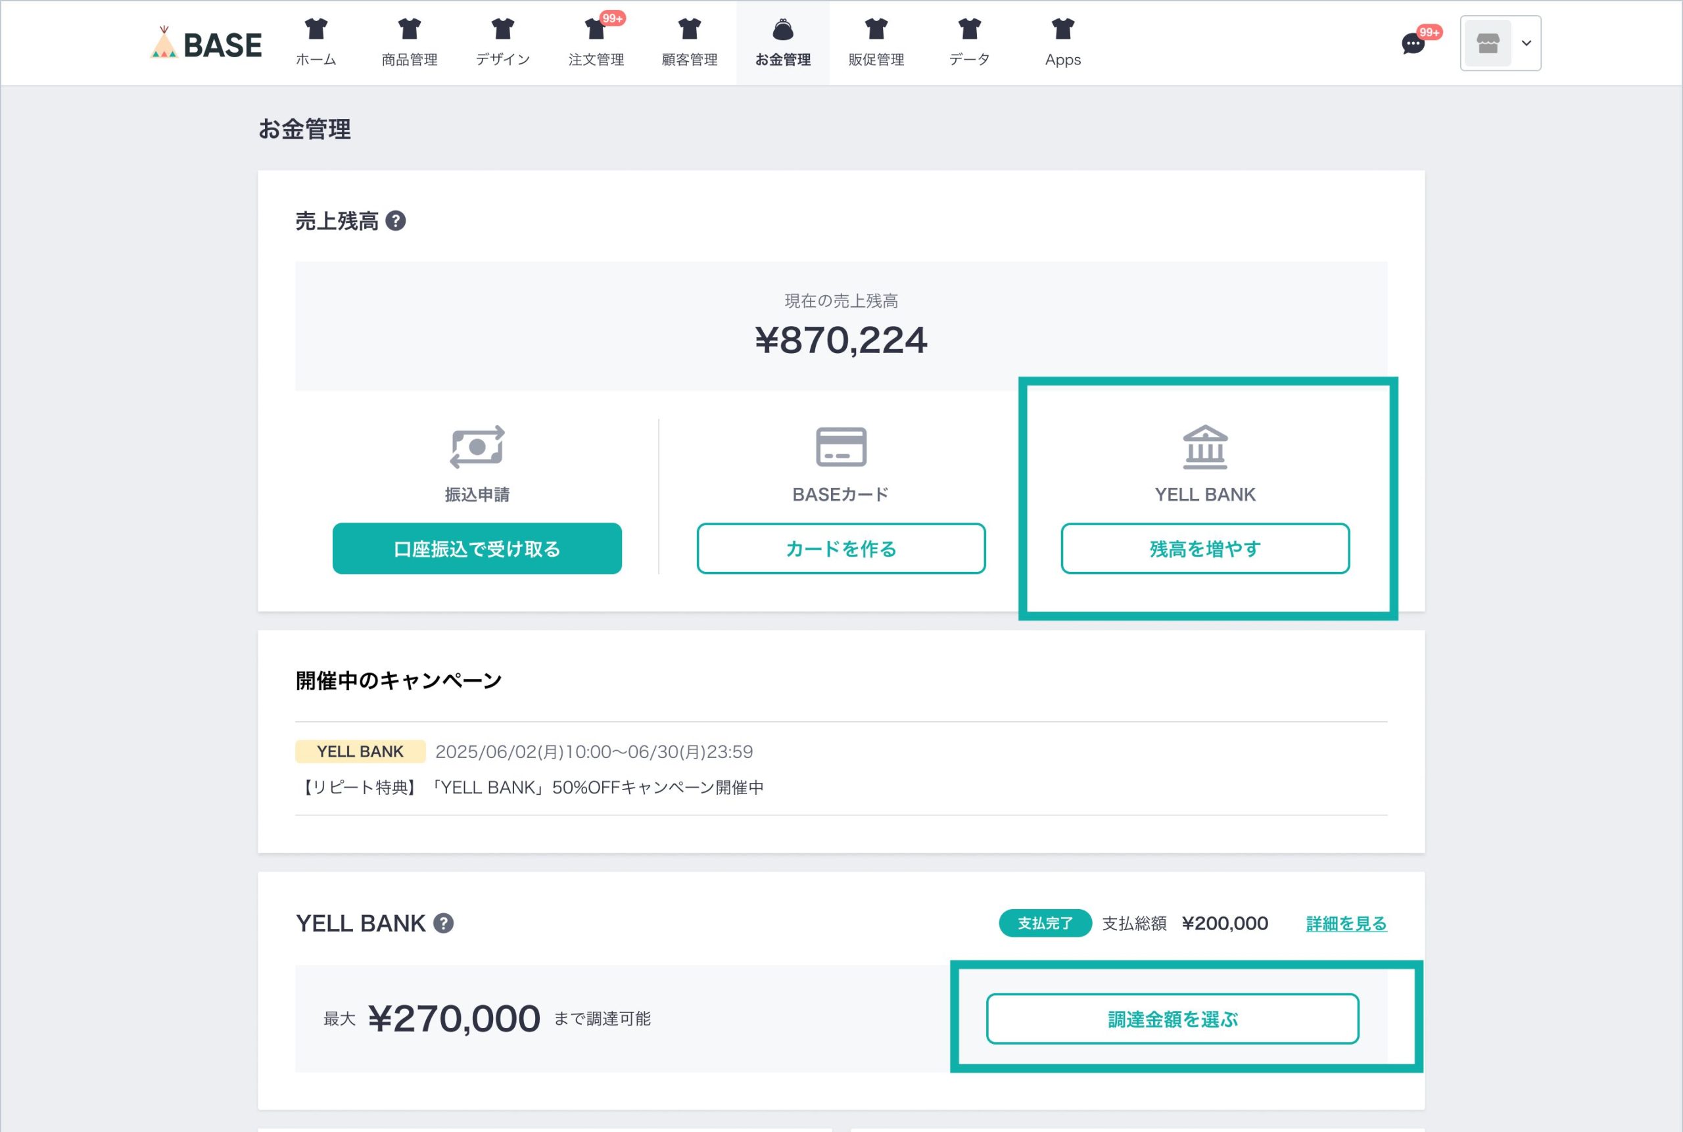This screenshot has height=1132, width=1683.
Task: Click the BASEカード credit card icon
Action: click(841, 447)
